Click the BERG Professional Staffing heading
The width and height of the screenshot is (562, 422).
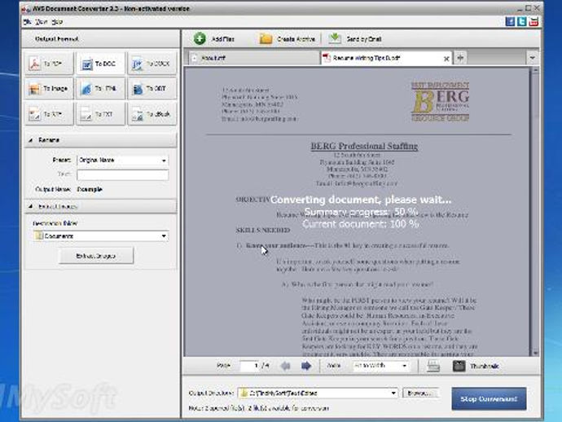(364, 146)
